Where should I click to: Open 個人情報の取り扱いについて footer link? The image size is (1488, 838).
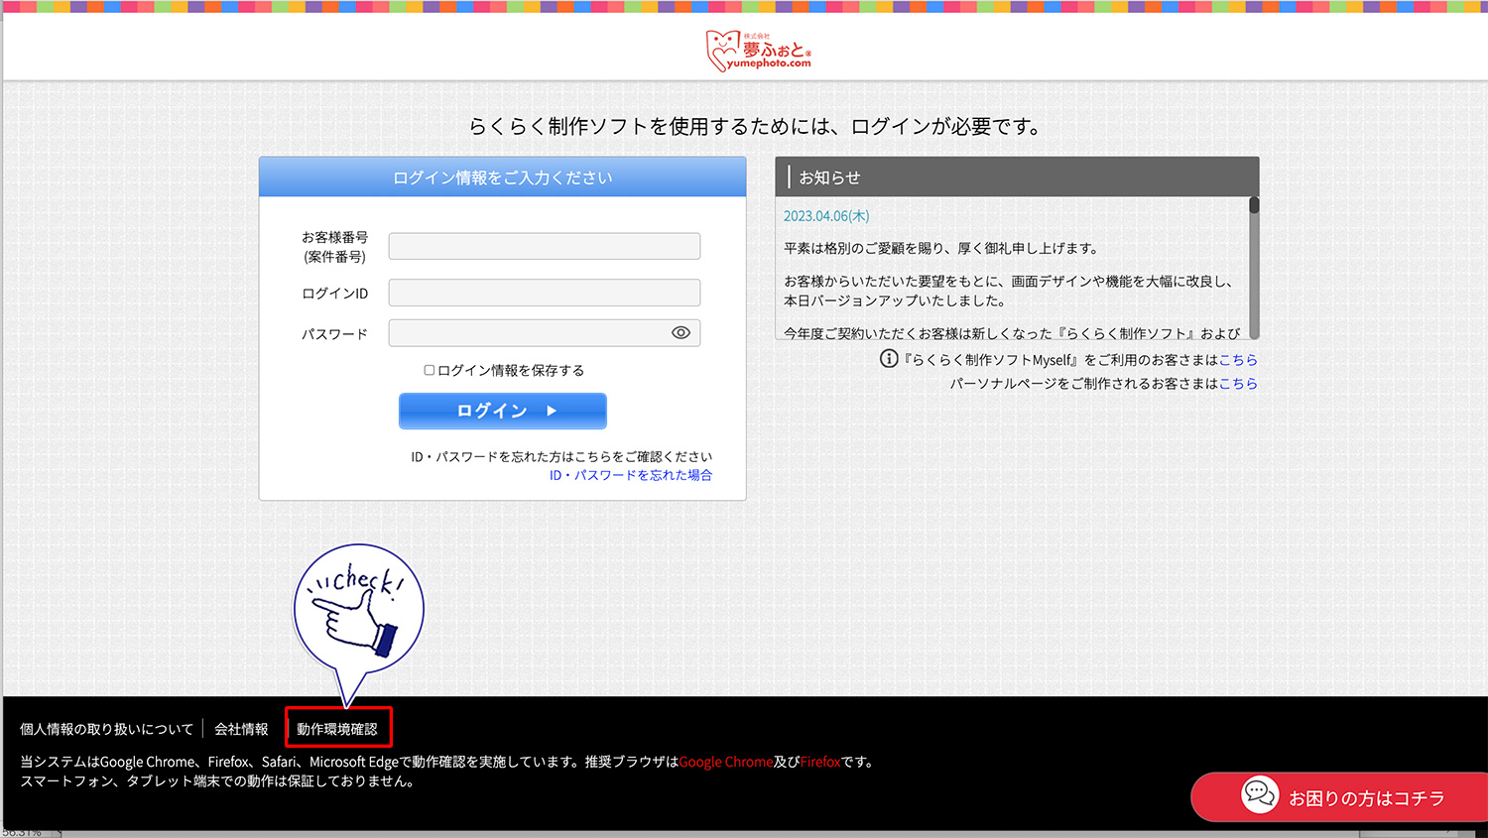pos(106,729)
